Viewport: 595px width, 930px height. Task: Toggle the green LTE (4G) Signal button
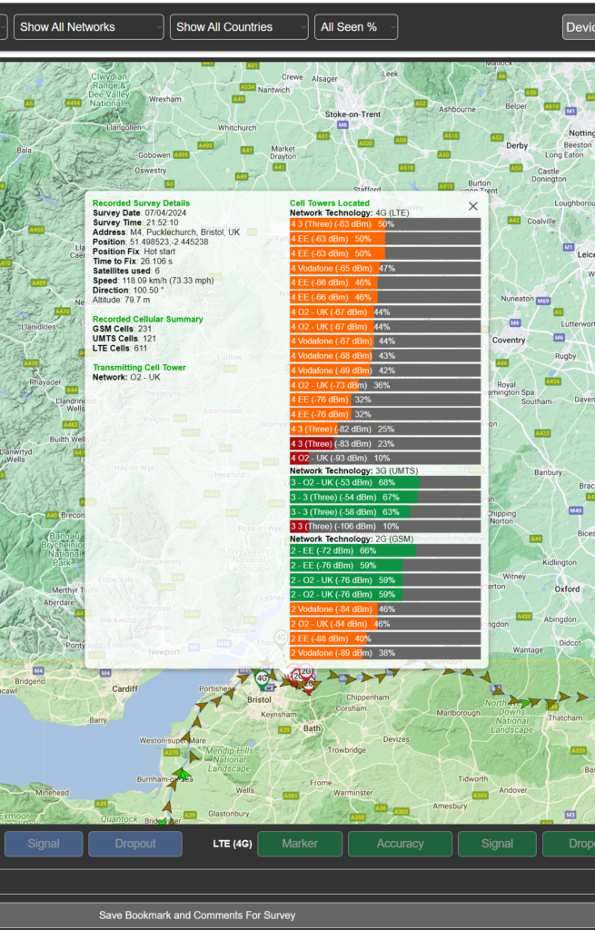497,844
